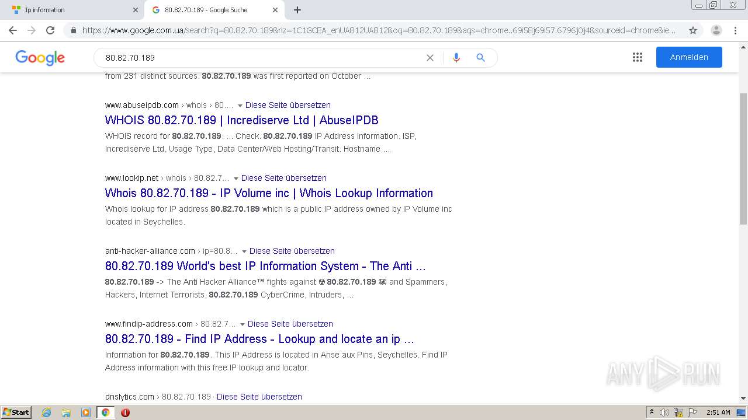
Task: Click the blue search magnifier icon
Action: point(481,58)
